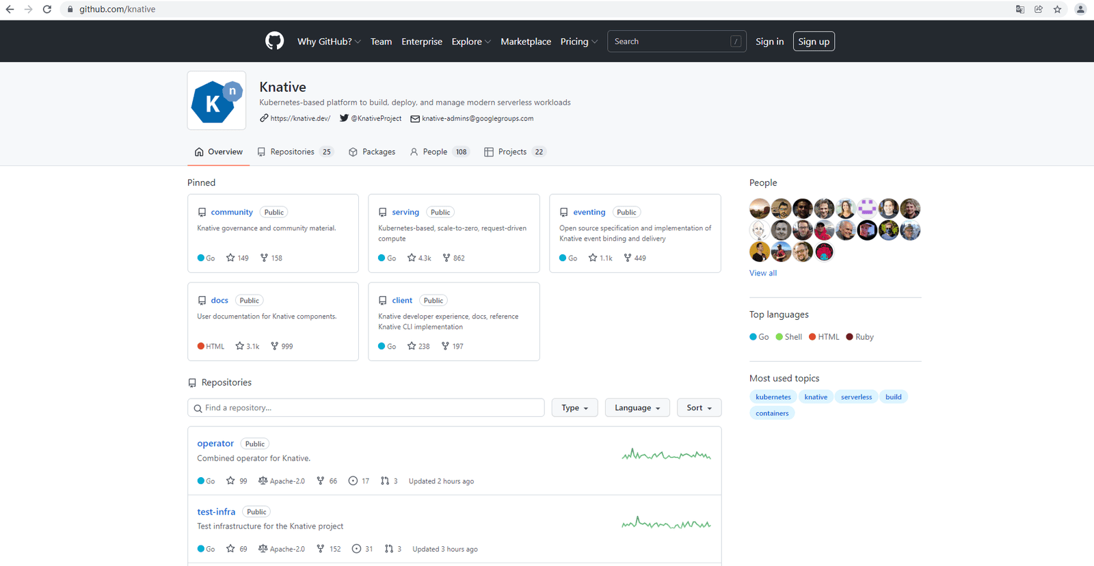1094x566 pixels.
Task: Click the open issues icon for operator
Action: point(353,481)
